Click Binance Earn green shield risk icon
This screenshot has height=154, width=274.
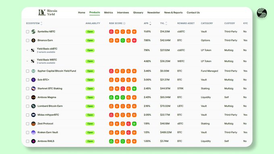(122, 41)
